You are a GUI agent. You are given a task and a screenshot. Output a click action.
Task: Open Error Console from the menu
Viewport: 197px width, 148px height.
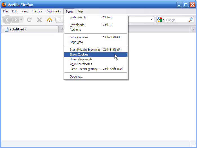click(x=96, y=37)
